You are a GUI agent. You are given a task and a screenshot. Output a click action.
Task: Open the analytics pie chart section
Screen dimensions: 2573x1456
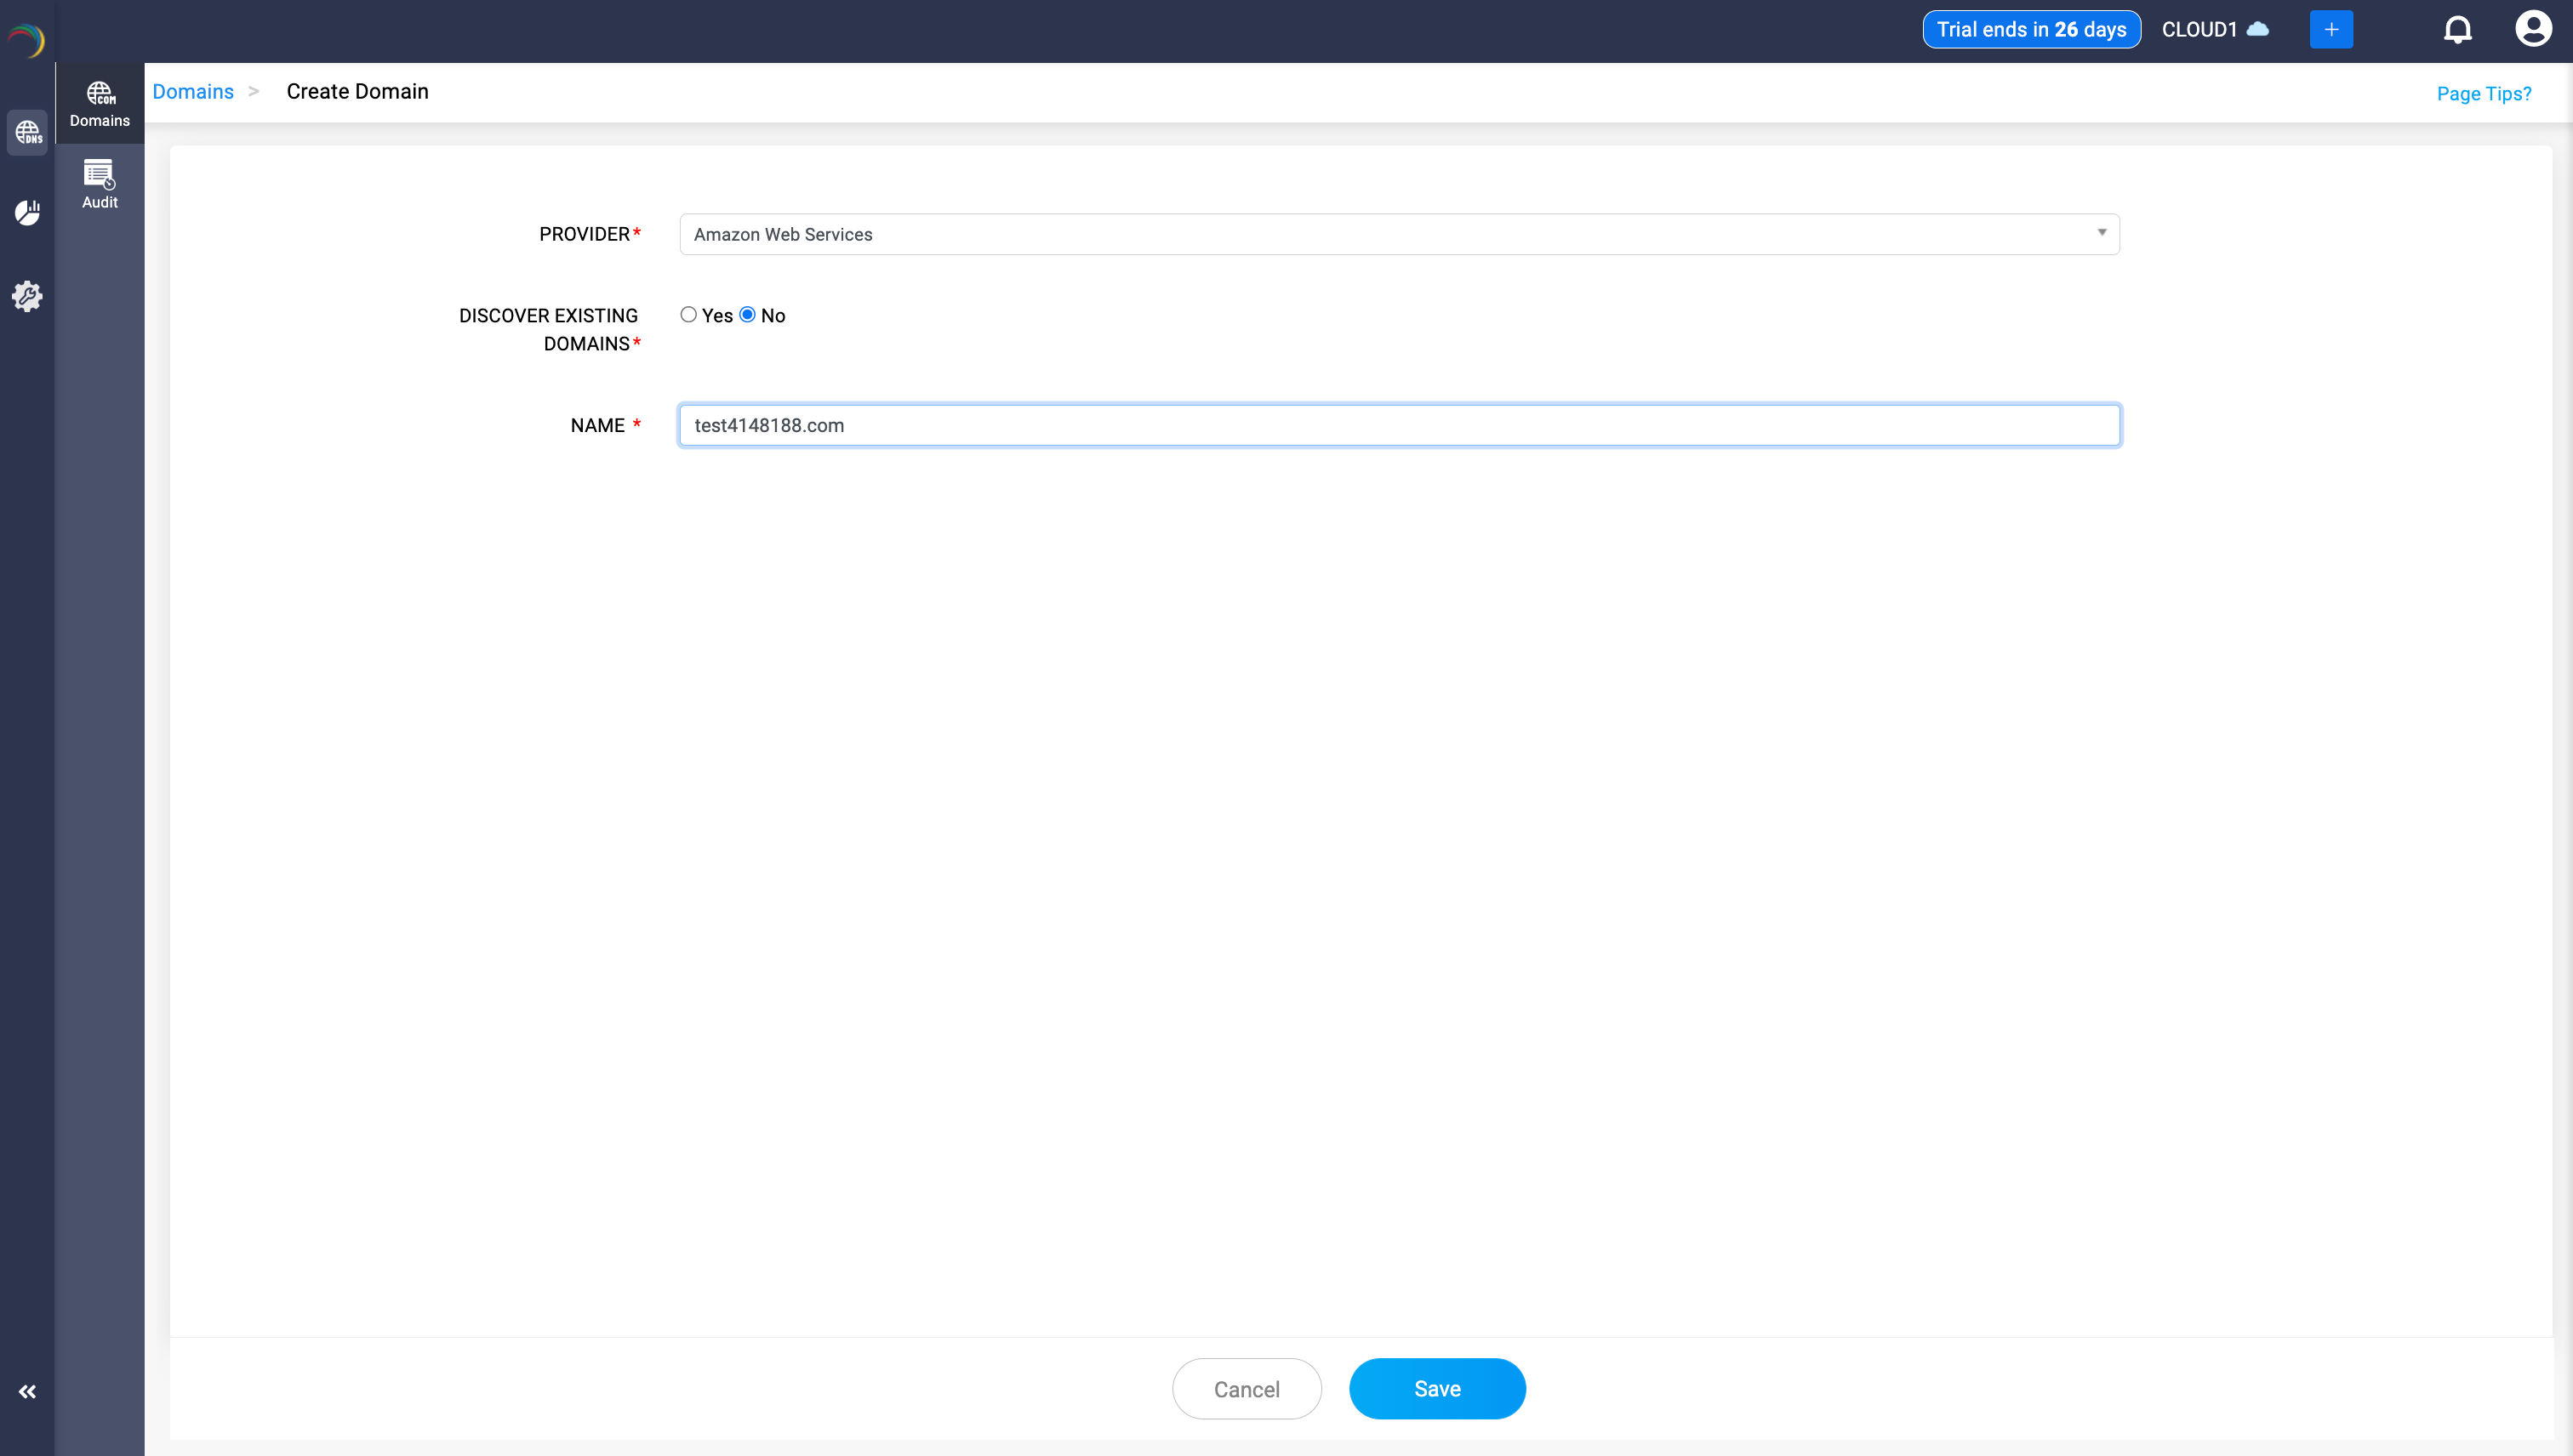[x=27, y=212]
